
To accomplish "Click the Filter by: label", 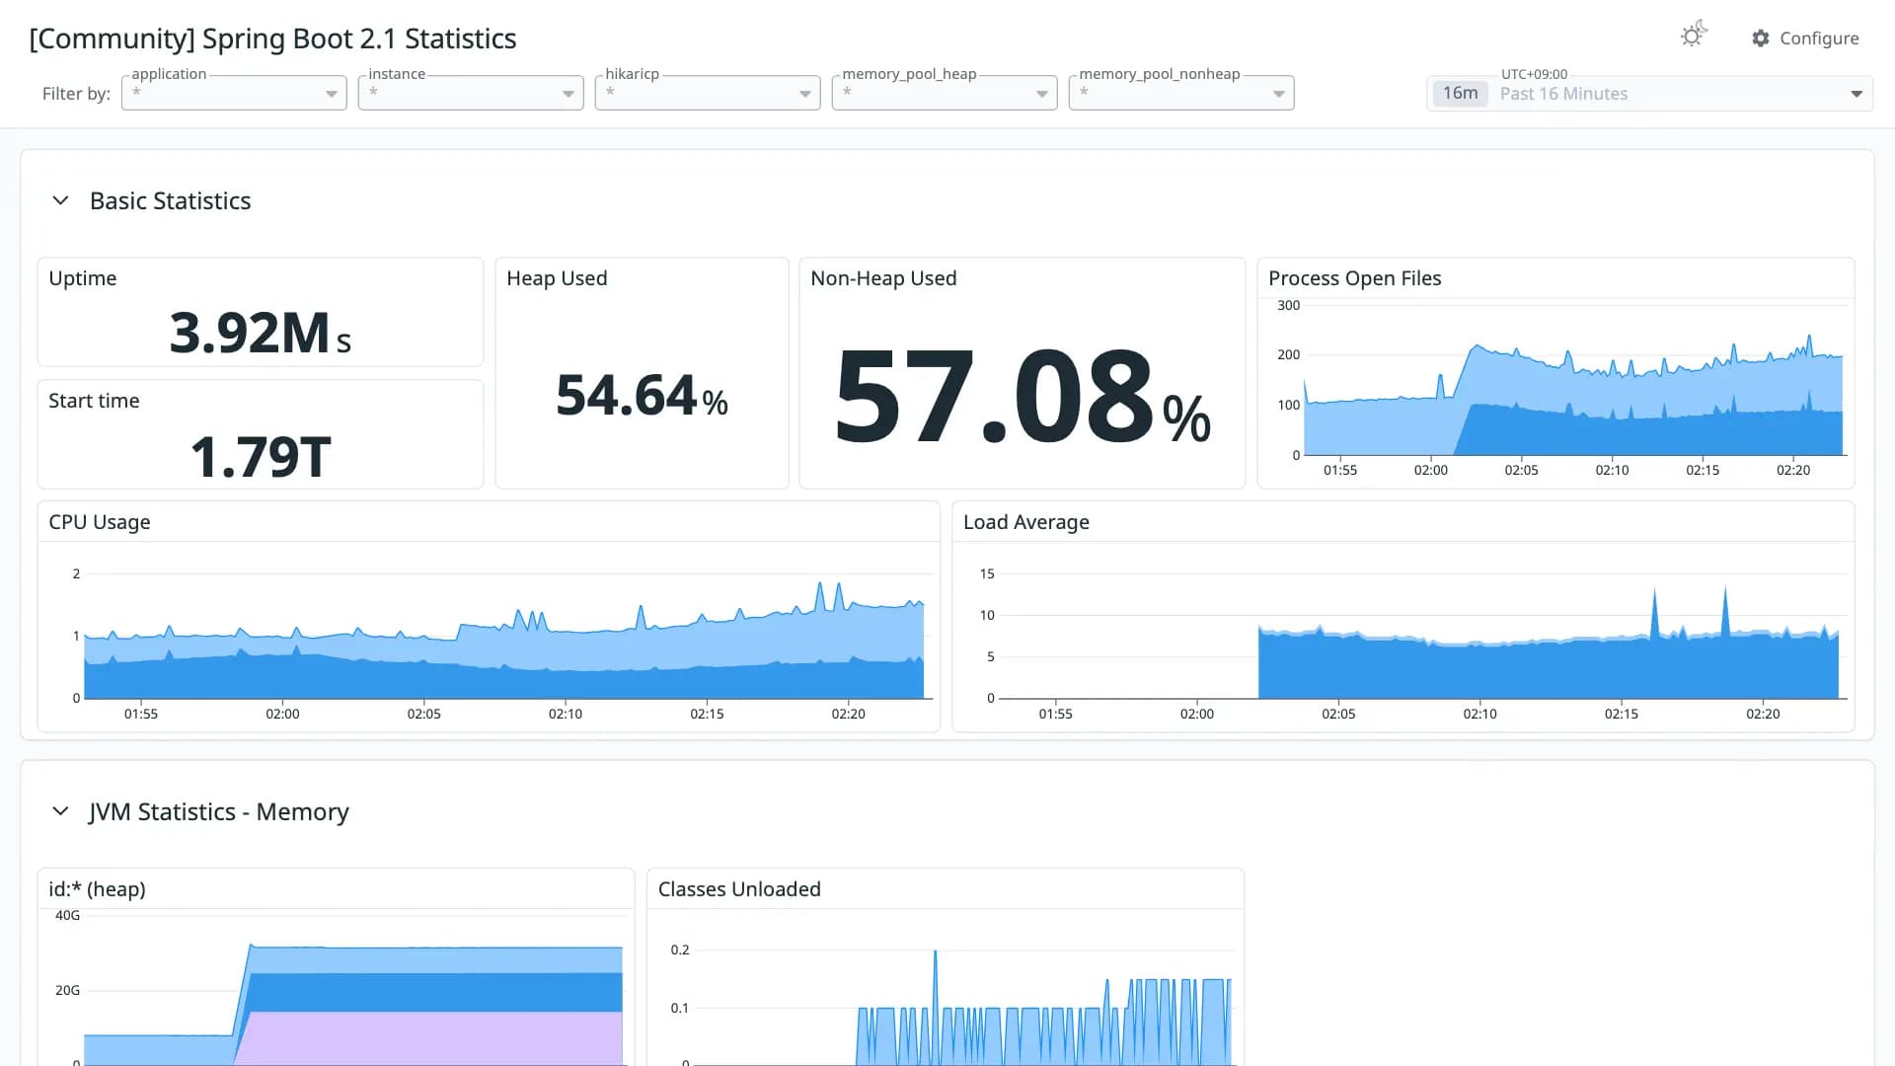I will 76,94.
